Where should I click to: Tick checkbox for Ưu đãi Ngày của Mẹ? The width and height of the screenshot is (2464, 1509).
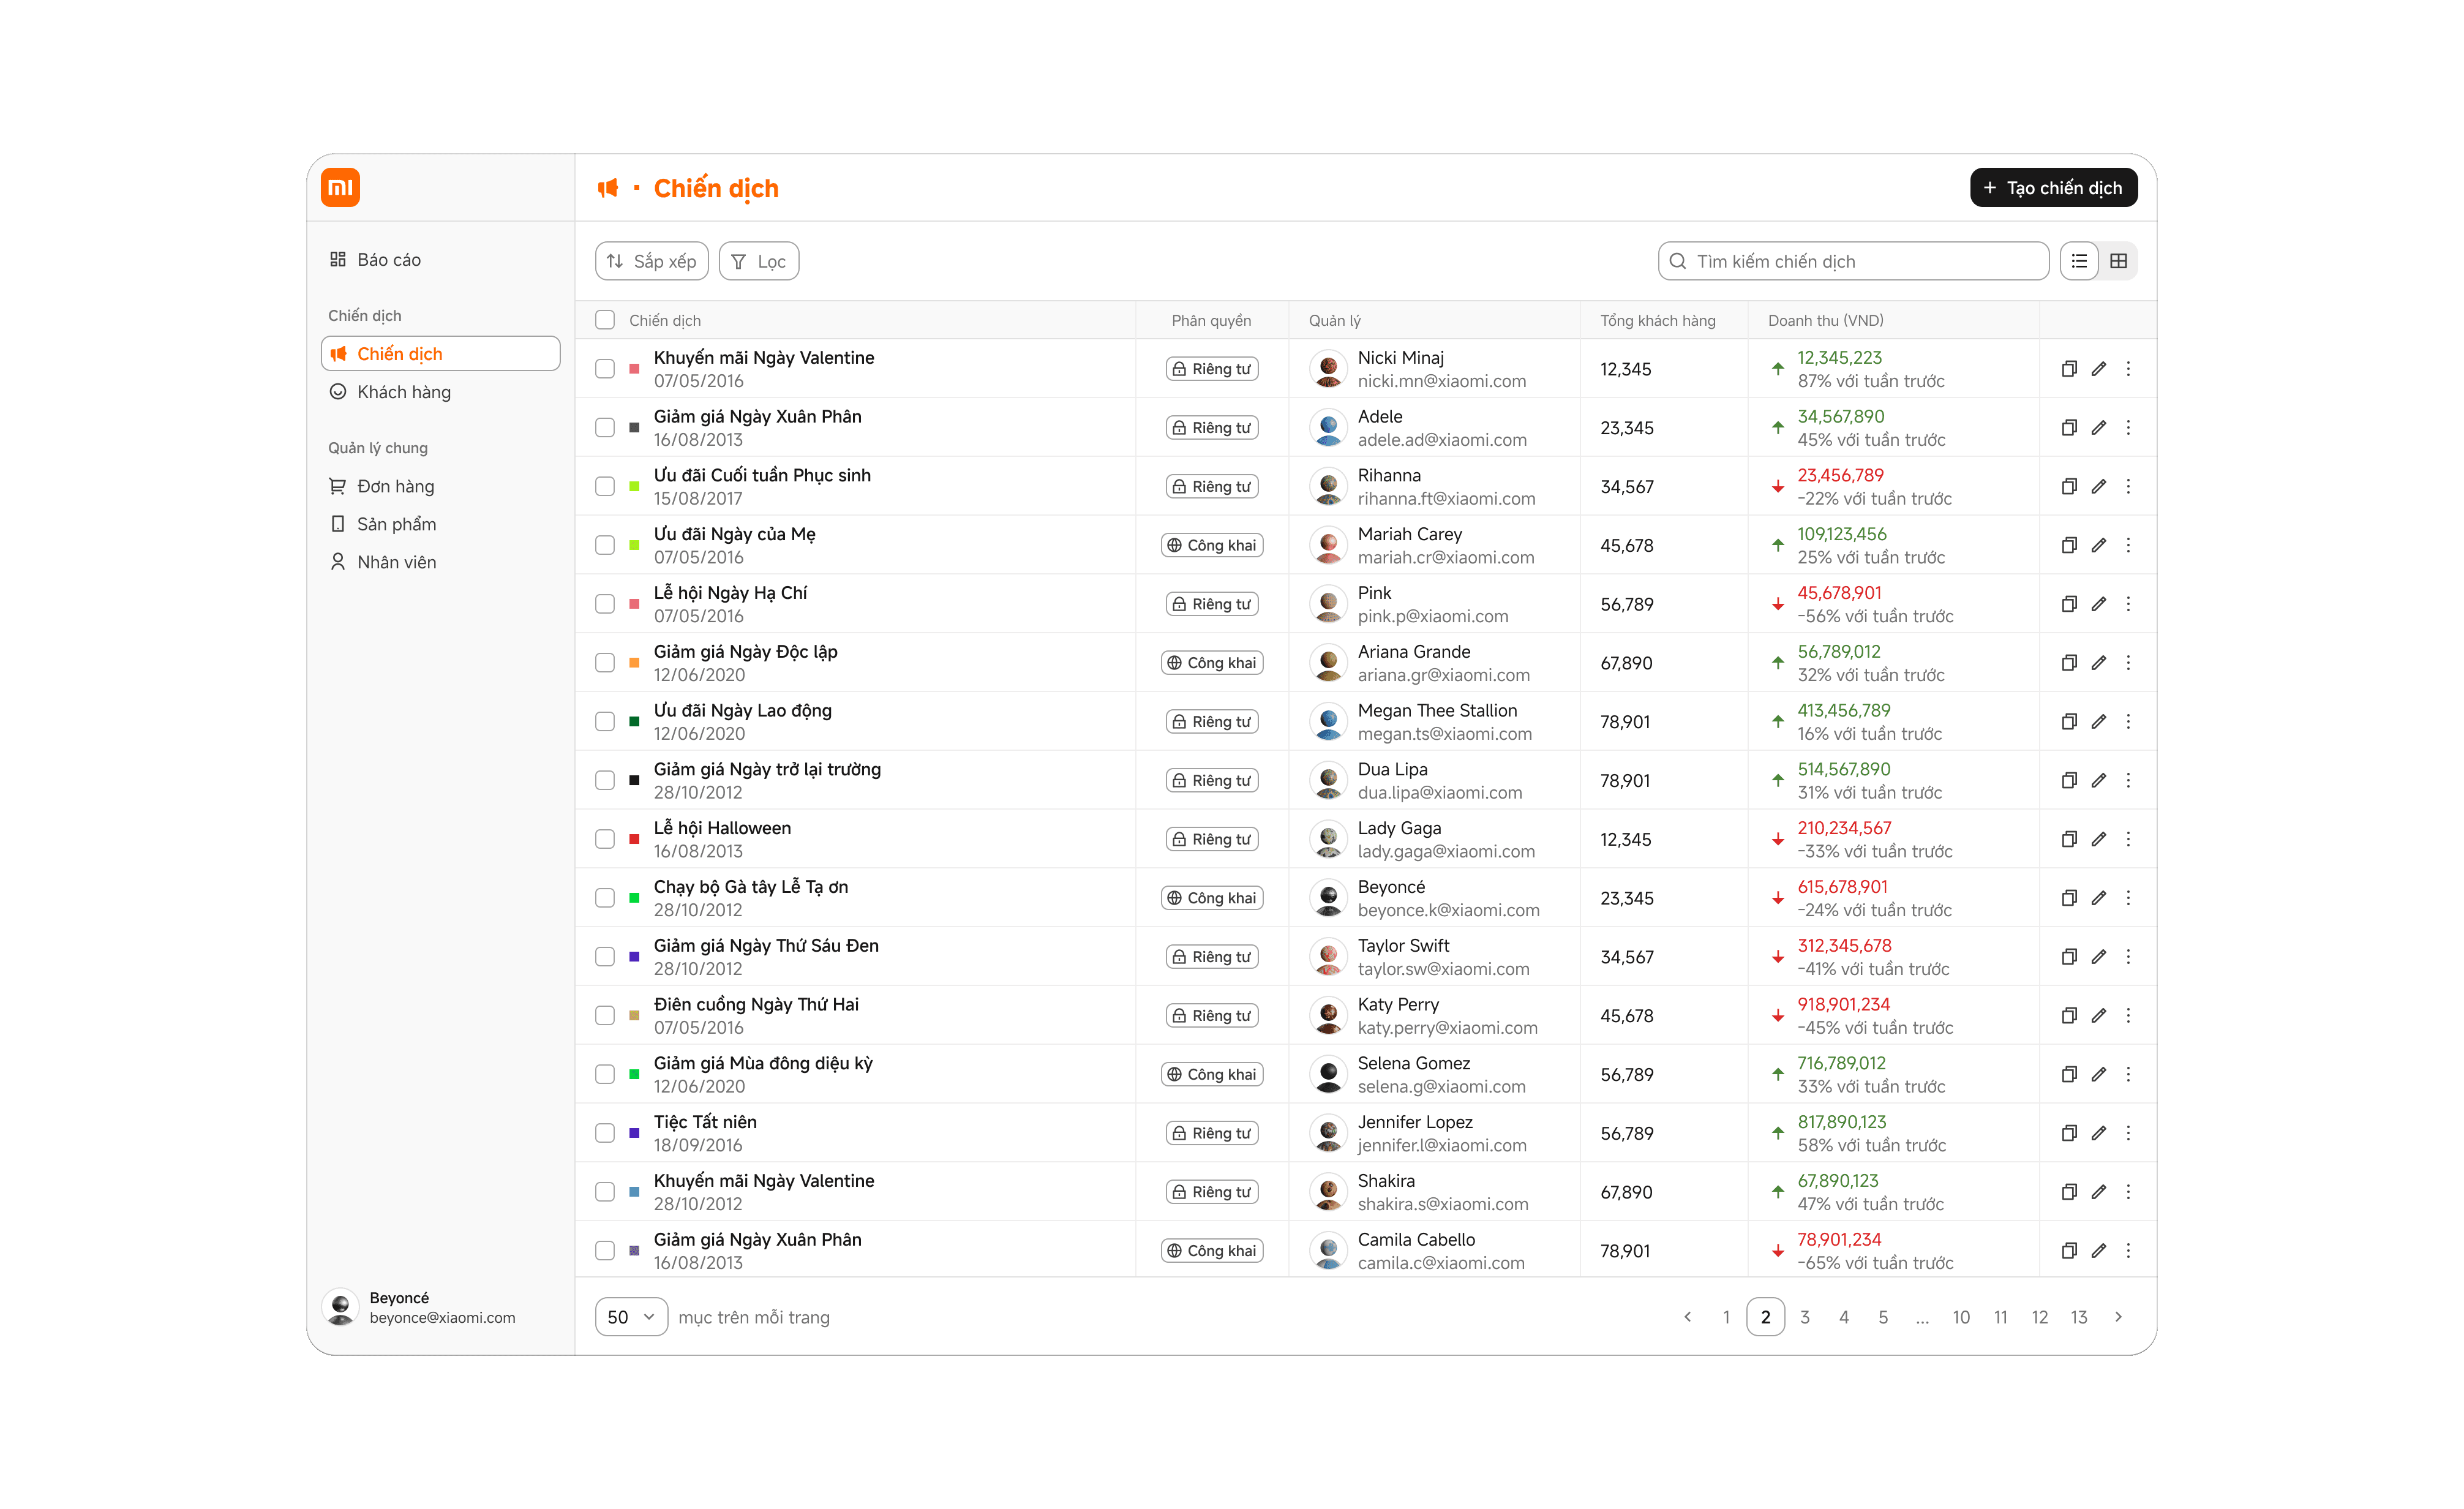(605, 545)
